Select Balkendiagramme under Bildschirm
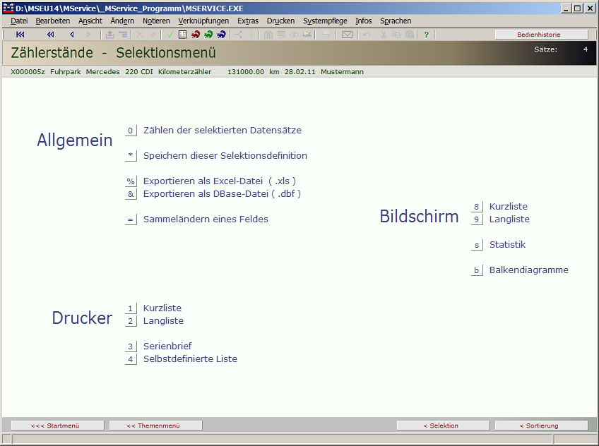This screenshot has height=446, width=599. click(528, 270)
